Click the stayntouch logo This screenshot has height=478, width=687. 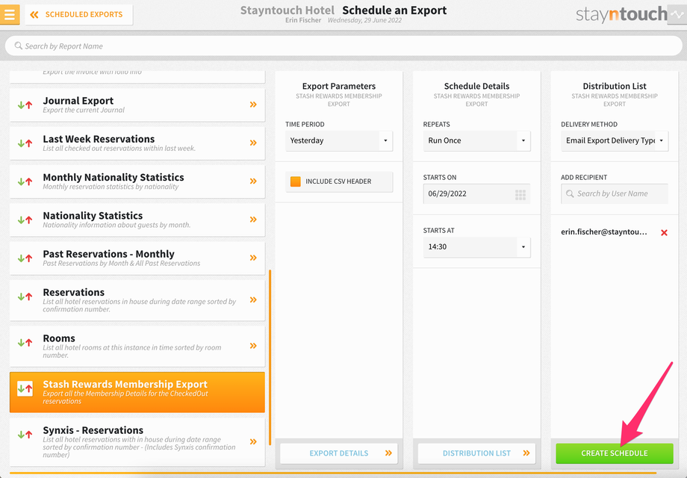tap(621, 14)
